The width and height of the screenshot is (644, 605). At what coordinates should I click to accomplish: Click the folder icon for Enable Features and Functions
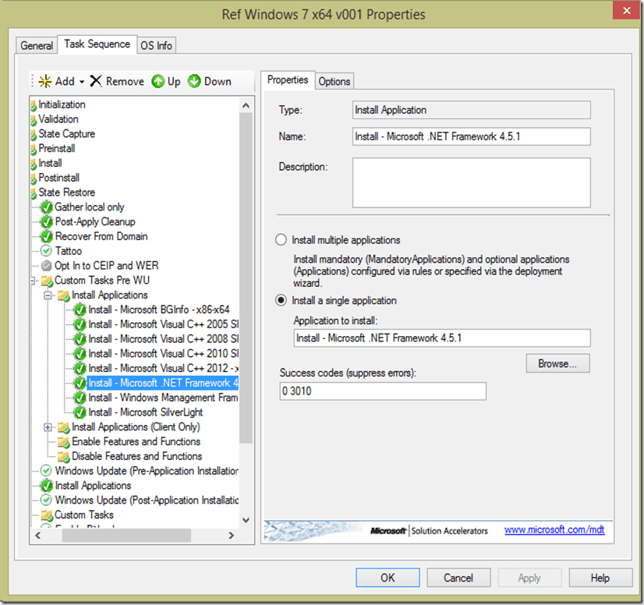click(63, 442)
